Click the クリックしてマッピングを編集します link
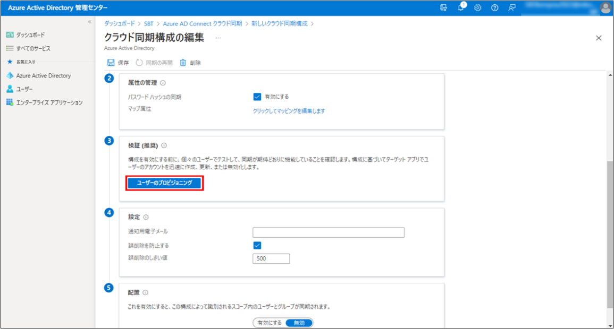Viewport: 614px width, 329px height. (289, 111)
